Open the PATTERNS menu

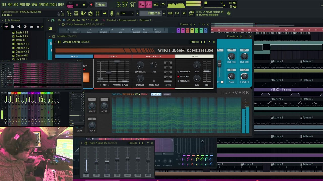coord(25,5)
